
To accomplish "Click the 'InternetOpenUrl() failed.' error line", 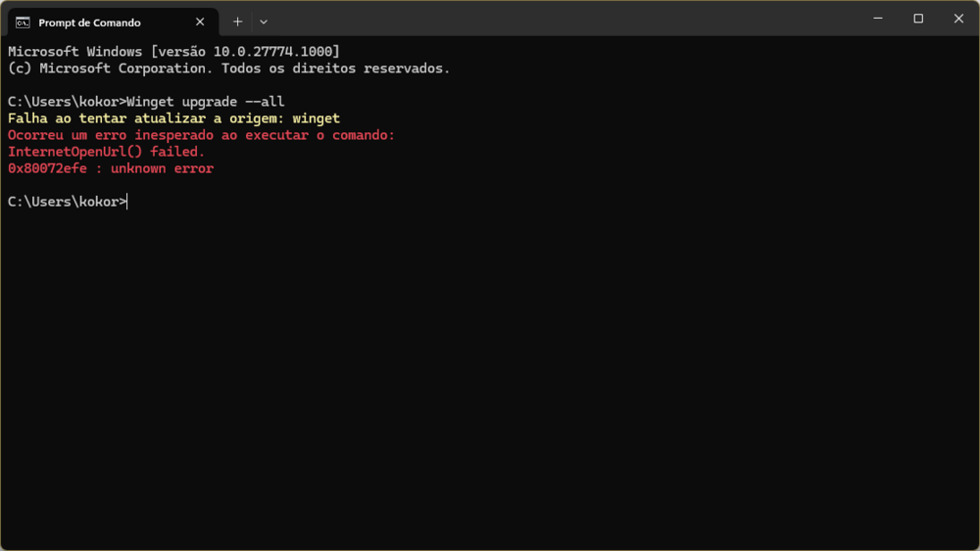I will [x=106, y=152].
